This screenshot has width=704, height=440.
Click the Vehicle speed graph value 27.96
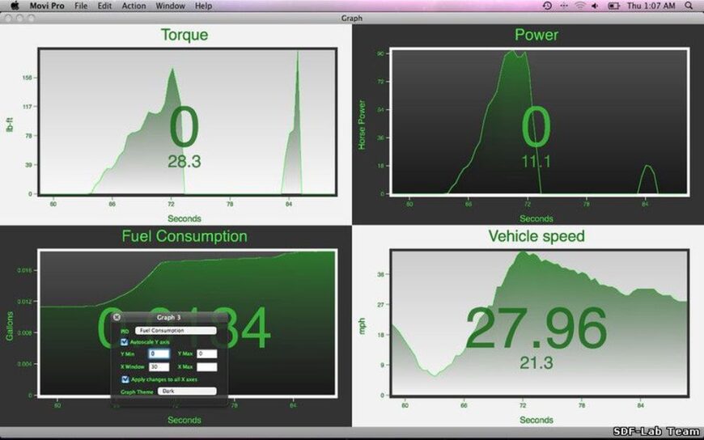(x=536, y=328)
